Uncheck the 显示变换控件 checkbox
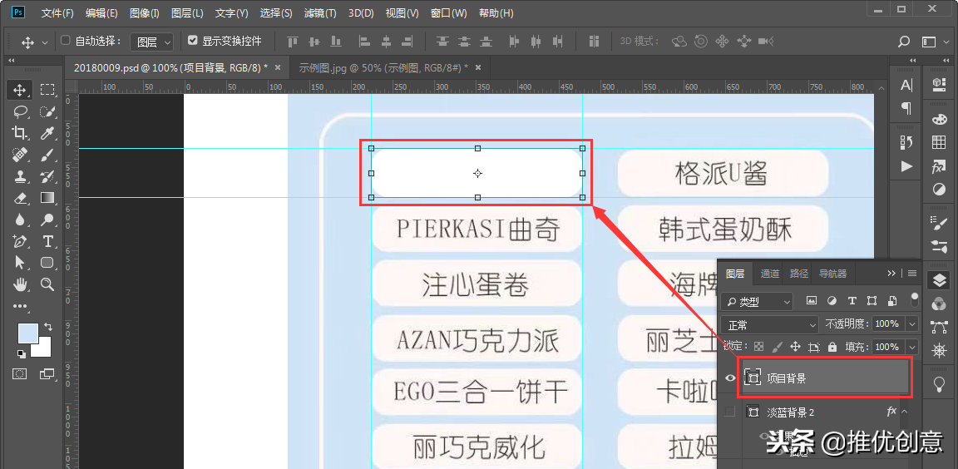This screenshot has height=469, width=958. pyautogui.click(x=193, y=40)
